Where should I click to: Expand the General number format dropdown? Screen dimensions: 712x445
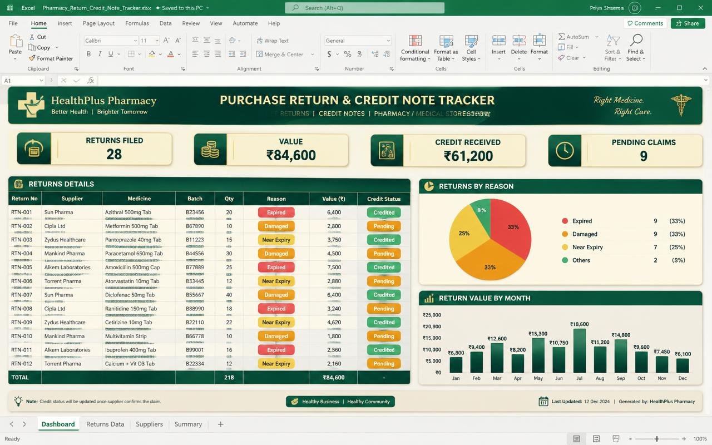(388, 41)
